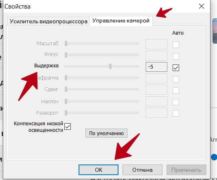Click the Сдвиг slider track
Viewport: 217px width, 180px height.
(102, 89)
